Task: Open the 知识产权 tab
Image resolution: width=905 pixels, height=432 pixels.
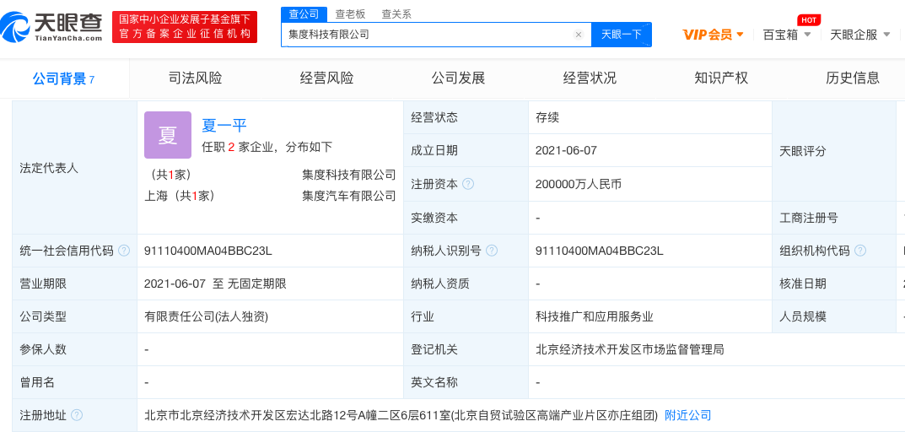Action: coord(721,78)
